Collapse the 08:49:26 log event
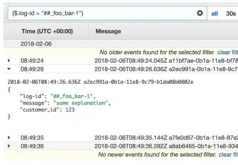 (x=9, y=69)
